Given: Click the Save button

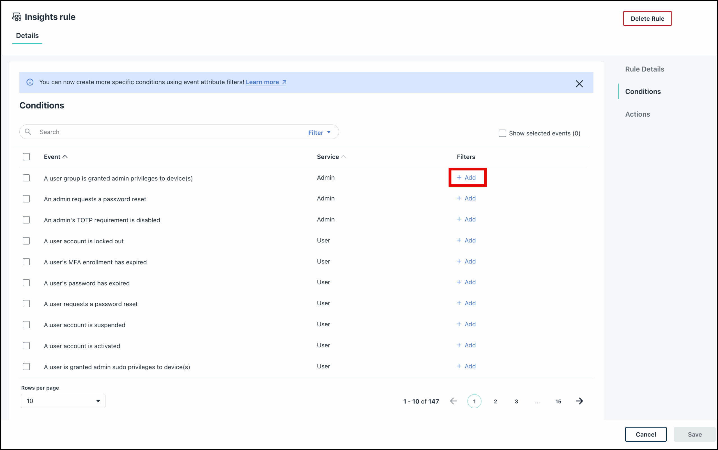Looking at the screenshot, I should (x=694, y=434).
